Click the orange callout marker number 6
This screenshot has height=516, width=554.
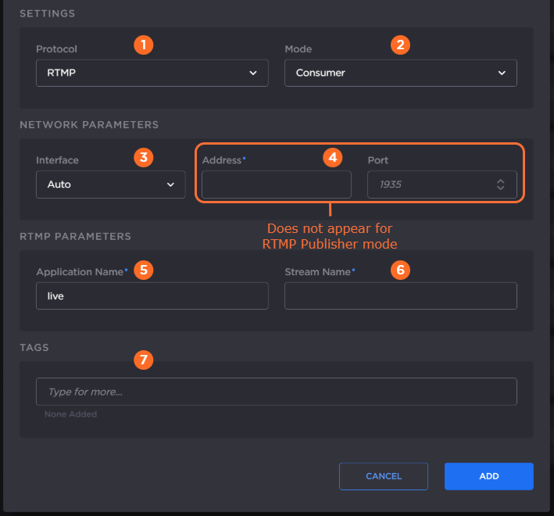[x=400, y=270]
